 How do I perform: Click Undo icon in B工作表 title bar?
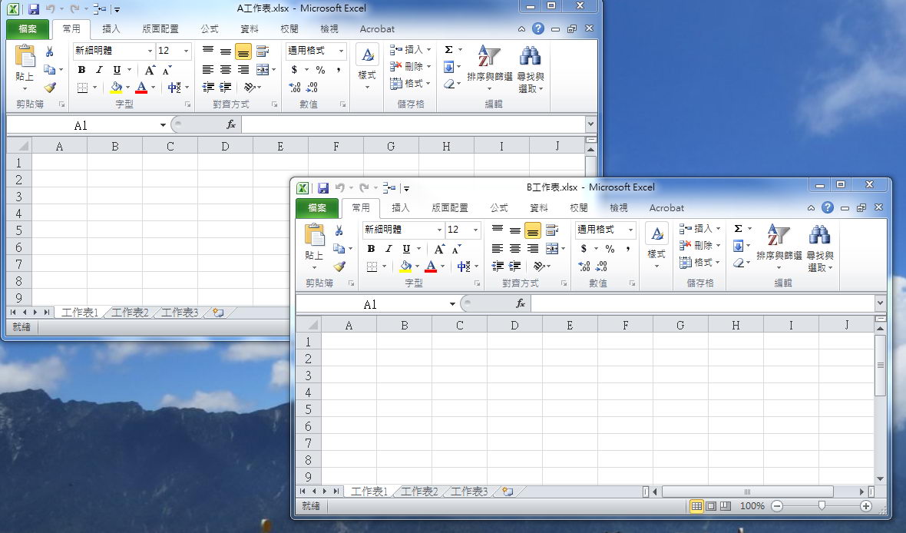click(x=339, y=188)
